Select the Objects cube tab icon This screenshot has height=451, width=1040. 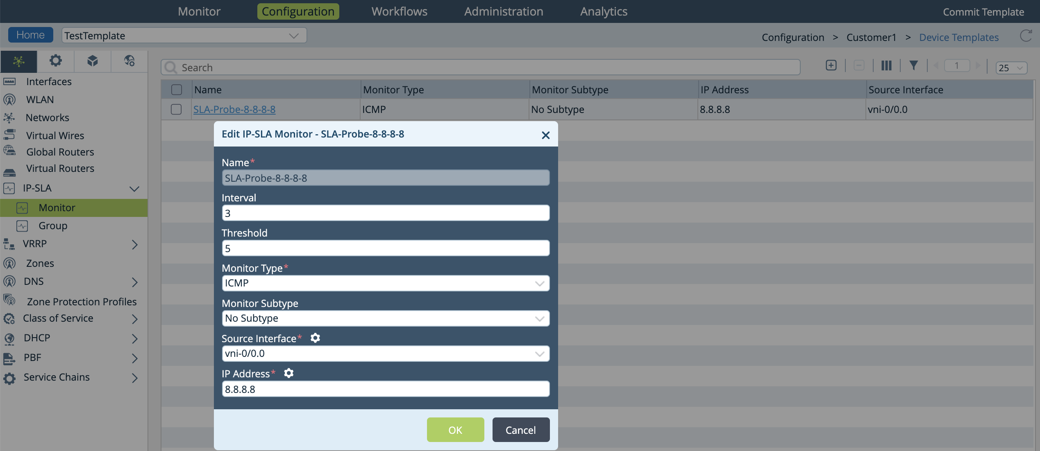(x=93, y=61)
